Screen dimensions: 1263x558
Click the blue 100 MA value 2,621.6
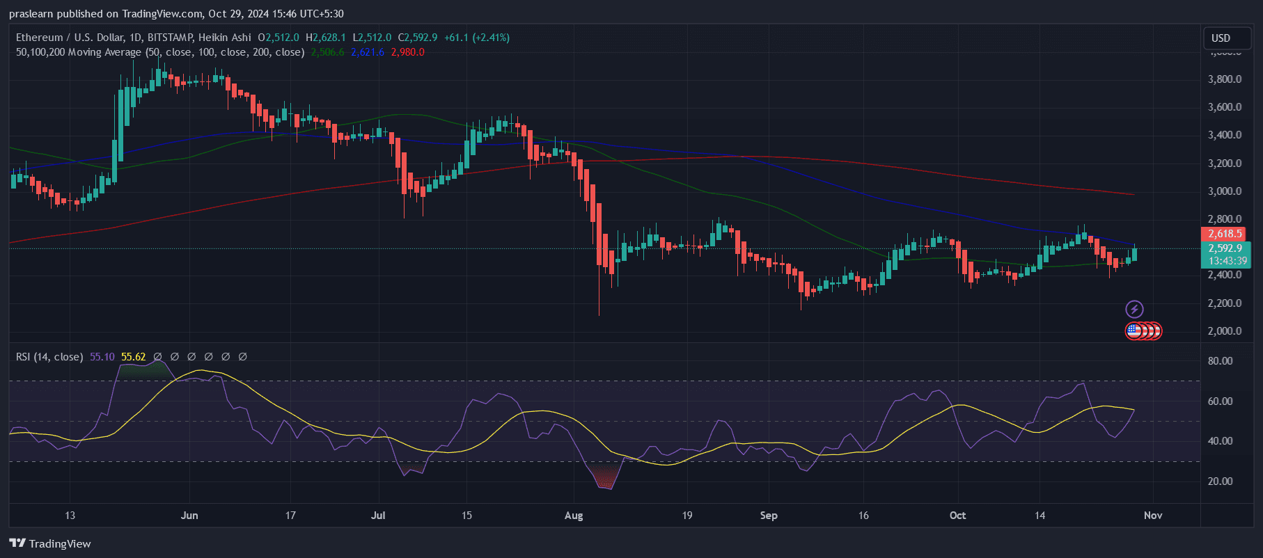(x=368, y=52)
